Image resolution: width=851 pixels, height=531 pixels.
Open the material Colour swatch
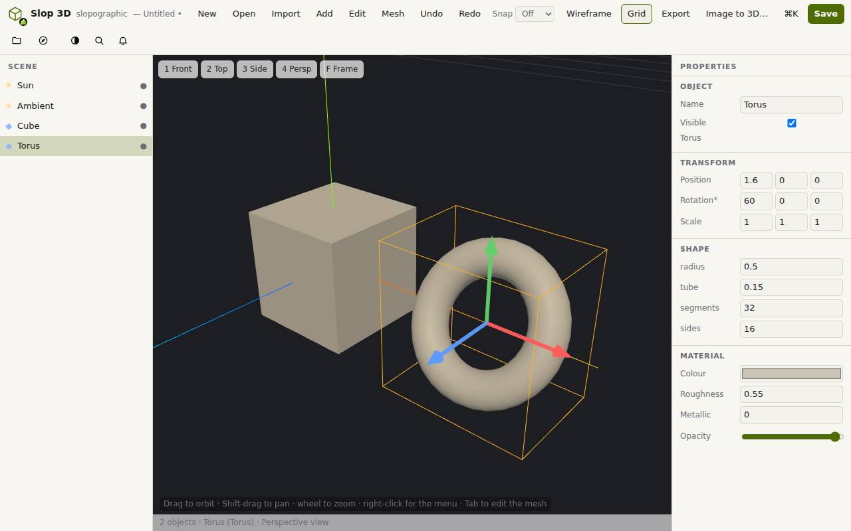791,374
